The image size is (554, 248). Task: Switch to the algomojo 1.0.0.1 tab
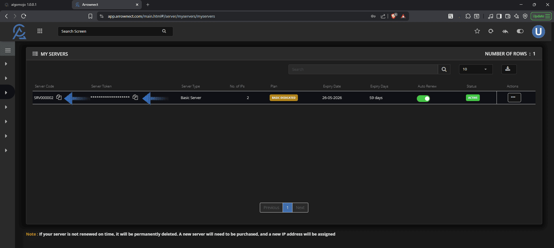(35, 5)
